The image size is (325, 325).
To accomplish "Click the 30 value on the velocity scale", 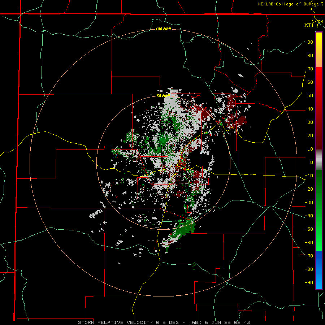I will [310, 122].
